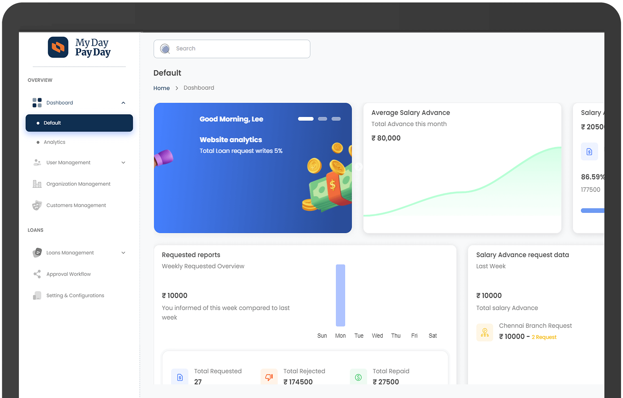This screenshot has height=398, width=623.
Task: Click the Approval Workflow share icon
Action: pos(37,274)
